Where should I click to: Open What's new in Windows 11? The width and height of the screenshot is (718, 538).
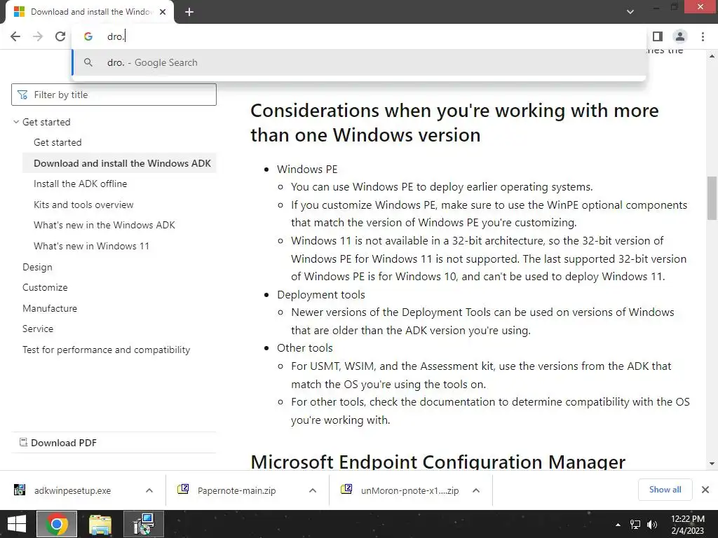[91, 246]
